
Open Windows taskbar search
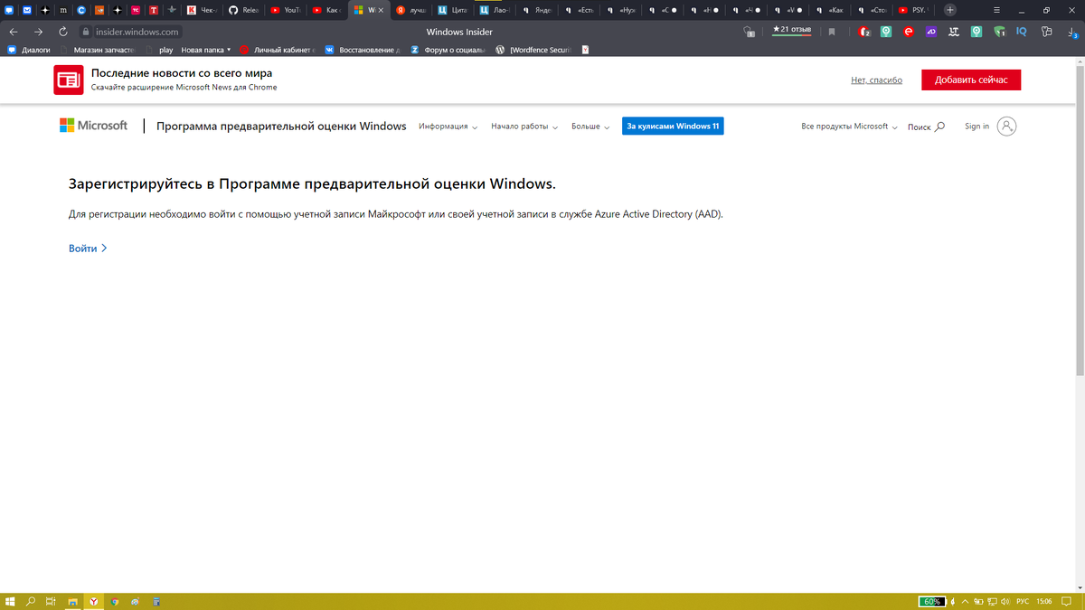coord(31,601)
